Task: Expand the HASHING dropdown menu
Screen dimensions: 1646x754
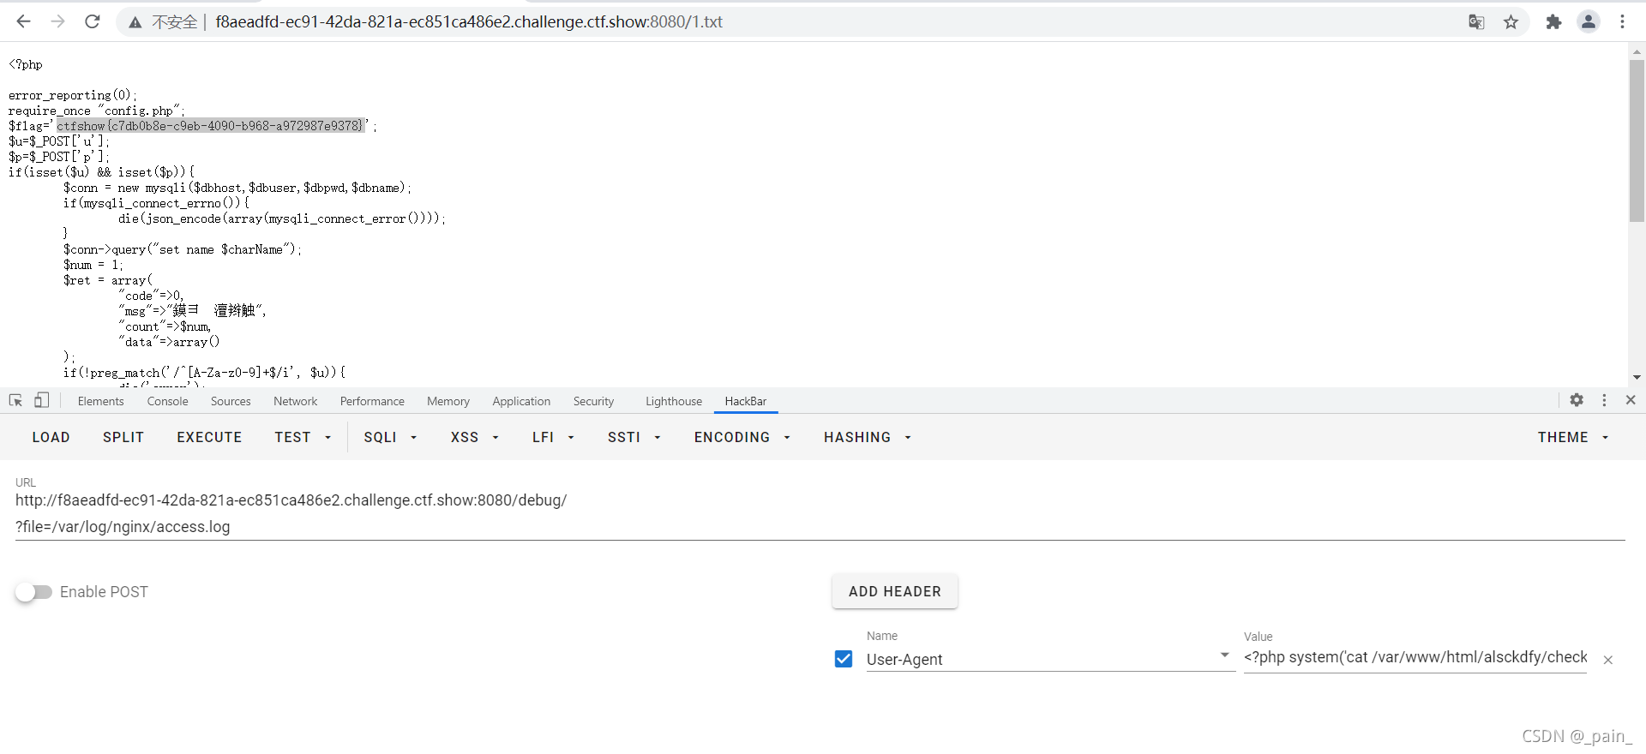Action: pos(868,437)
